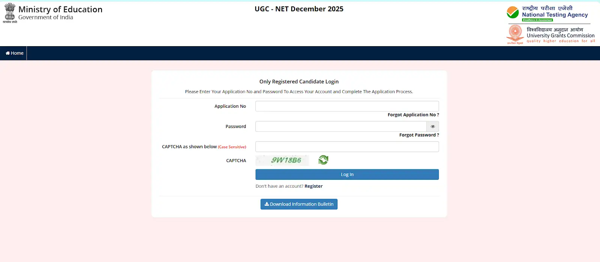
Task: Click the National Testing Agency logo
Action: click(x=547, y=14)
